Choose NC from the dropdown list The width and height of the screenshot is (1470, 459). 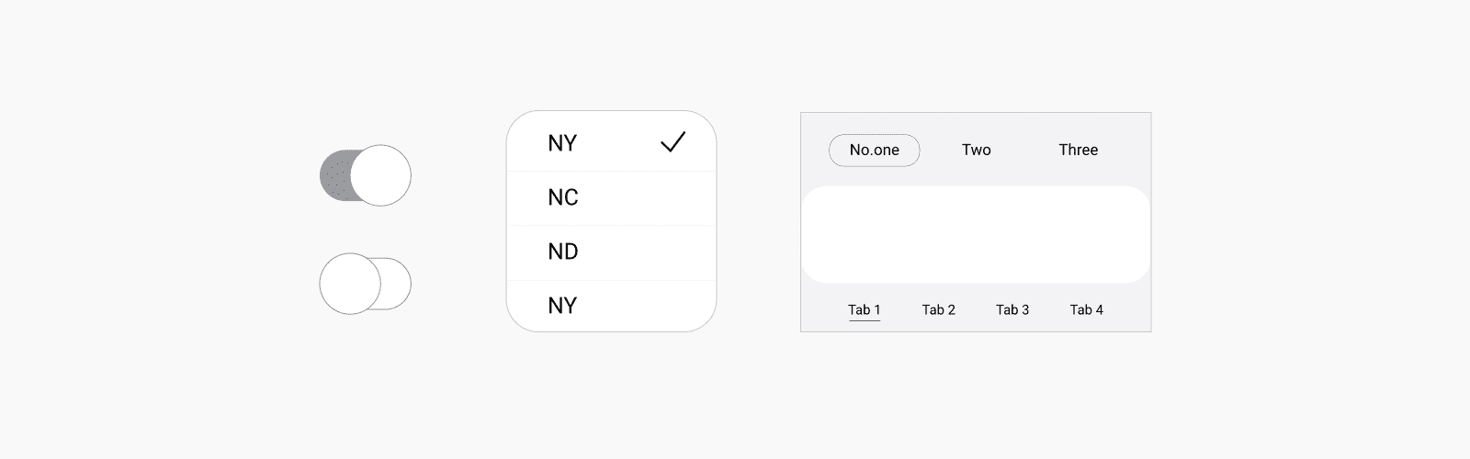click(x=611, y=197)
